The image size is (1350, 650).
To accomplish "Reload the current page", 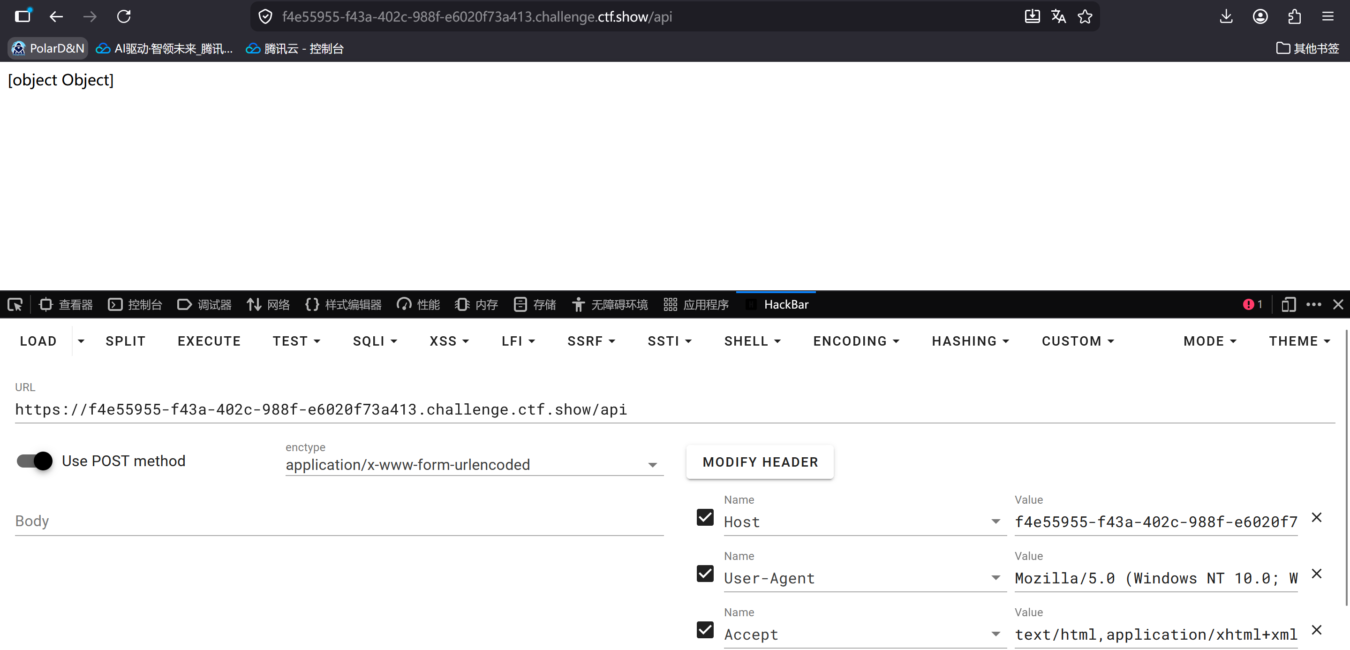I will [124, 17].
